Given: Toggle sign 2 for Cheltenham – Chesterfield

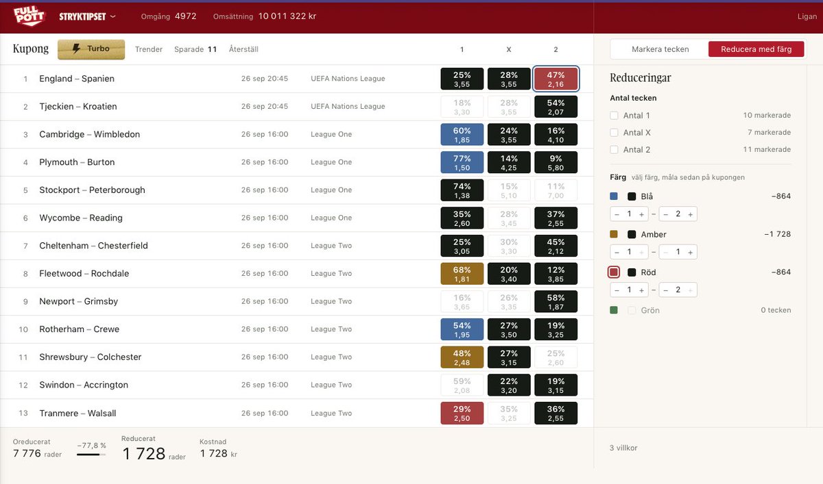Looking at the screenshot, I should (x=556, y=246).
